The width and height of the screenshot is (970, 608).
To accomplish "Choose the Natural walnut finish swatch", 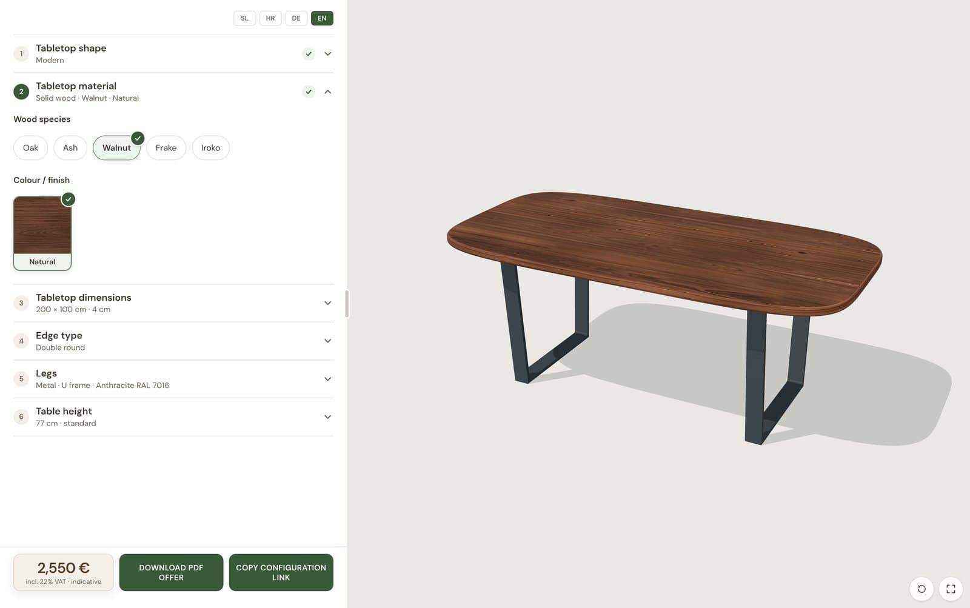I will click(x=42, y=233).
